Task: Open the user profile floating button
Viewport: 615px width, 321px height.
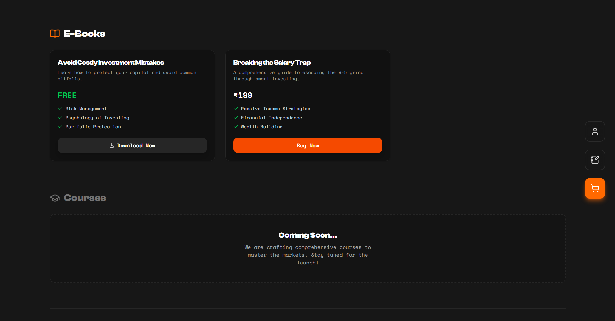Action: (595, 131)
